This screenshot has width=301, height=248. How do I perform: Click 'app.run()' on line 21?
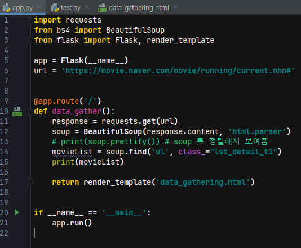[72, 223]
